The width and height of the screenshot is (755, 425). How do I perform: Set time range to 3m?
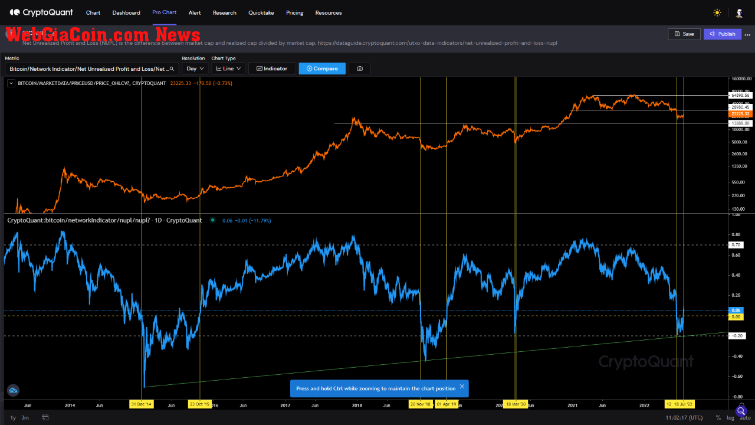coord(25,417)
